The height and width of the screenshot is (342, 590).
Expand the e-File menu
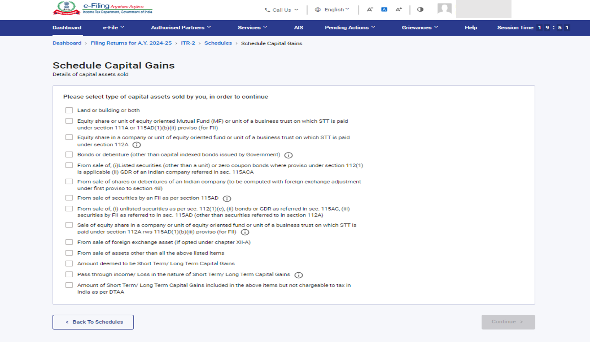point(113,27)
